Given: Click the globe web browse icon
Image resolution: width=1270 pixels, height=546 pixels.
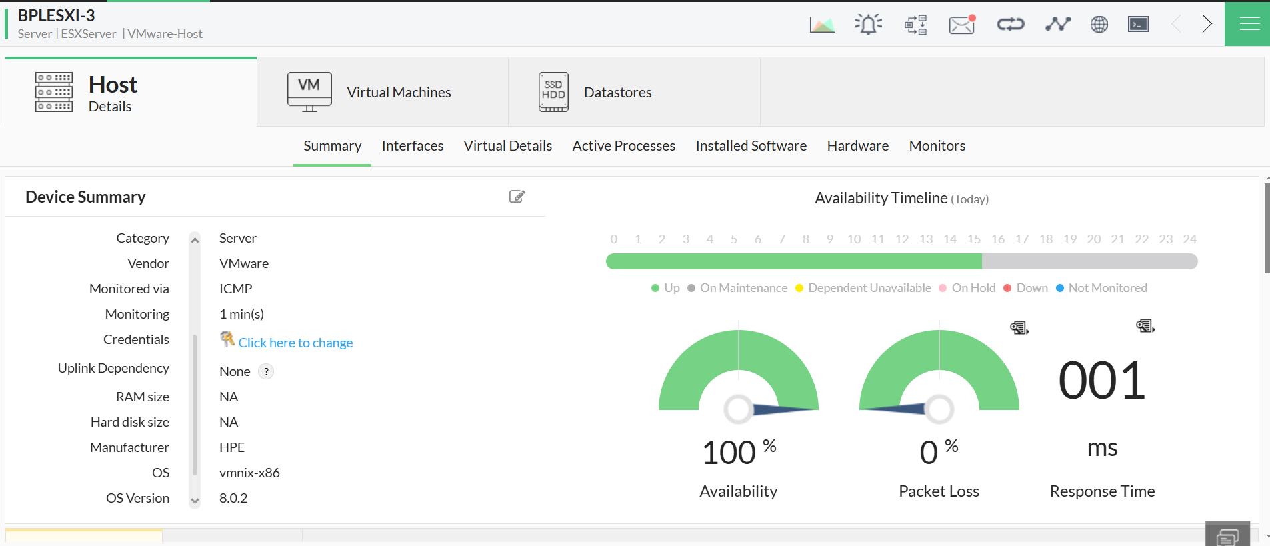Looking at the screenshot, I should tap(1099, 25).
